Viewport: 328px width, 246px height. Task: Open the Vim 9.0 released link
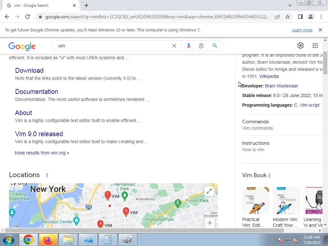[39, 134]
